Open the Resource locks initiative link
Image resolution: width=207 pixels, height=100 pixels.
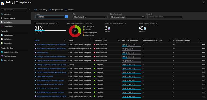[42, 53]
